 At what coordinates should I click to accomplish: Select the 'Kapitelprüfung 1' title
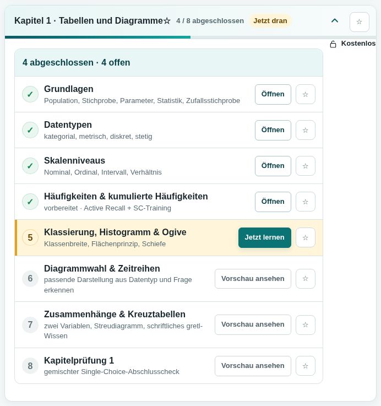(79, 360)
